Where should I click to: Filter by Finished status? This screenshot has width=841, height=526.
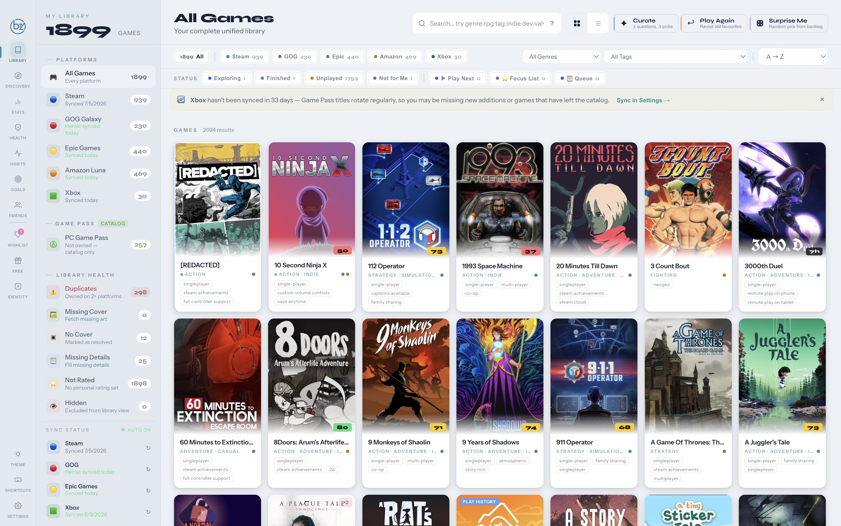tap(278, 78)
